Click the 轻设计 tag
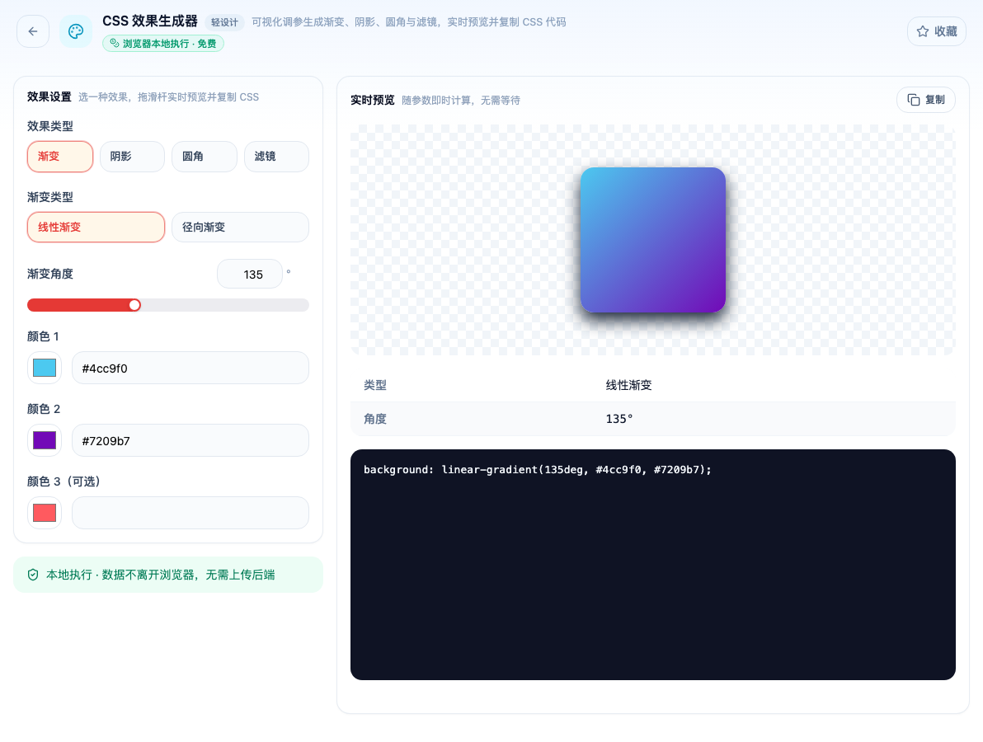 (x=224, y=22)
